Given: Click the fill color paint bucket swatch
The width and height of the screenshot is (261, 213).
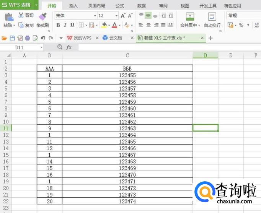Looking at the screenshot, I should pos(104,25).
